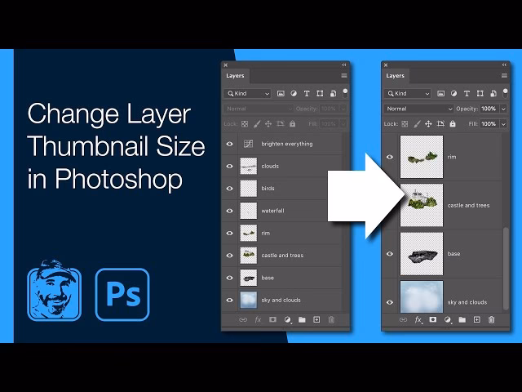Toggle layer filtering switch in right panel
Screen dimensions: 522x392
506,93
